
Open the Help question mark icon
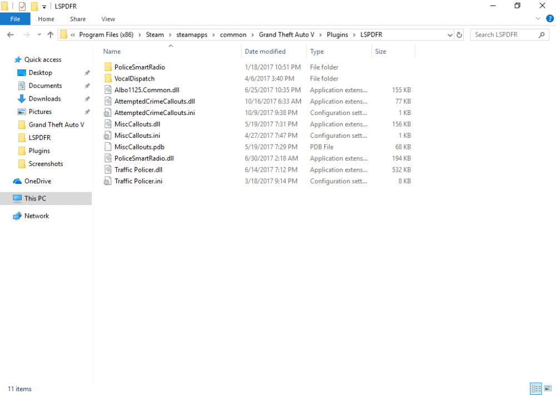click(x=550, y=19)
